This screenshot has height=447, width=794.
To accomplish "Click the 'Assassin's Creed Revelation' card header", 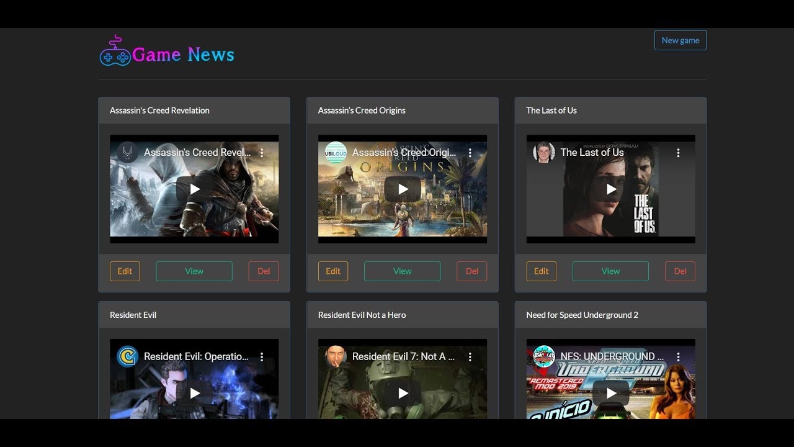I will 194,111.
